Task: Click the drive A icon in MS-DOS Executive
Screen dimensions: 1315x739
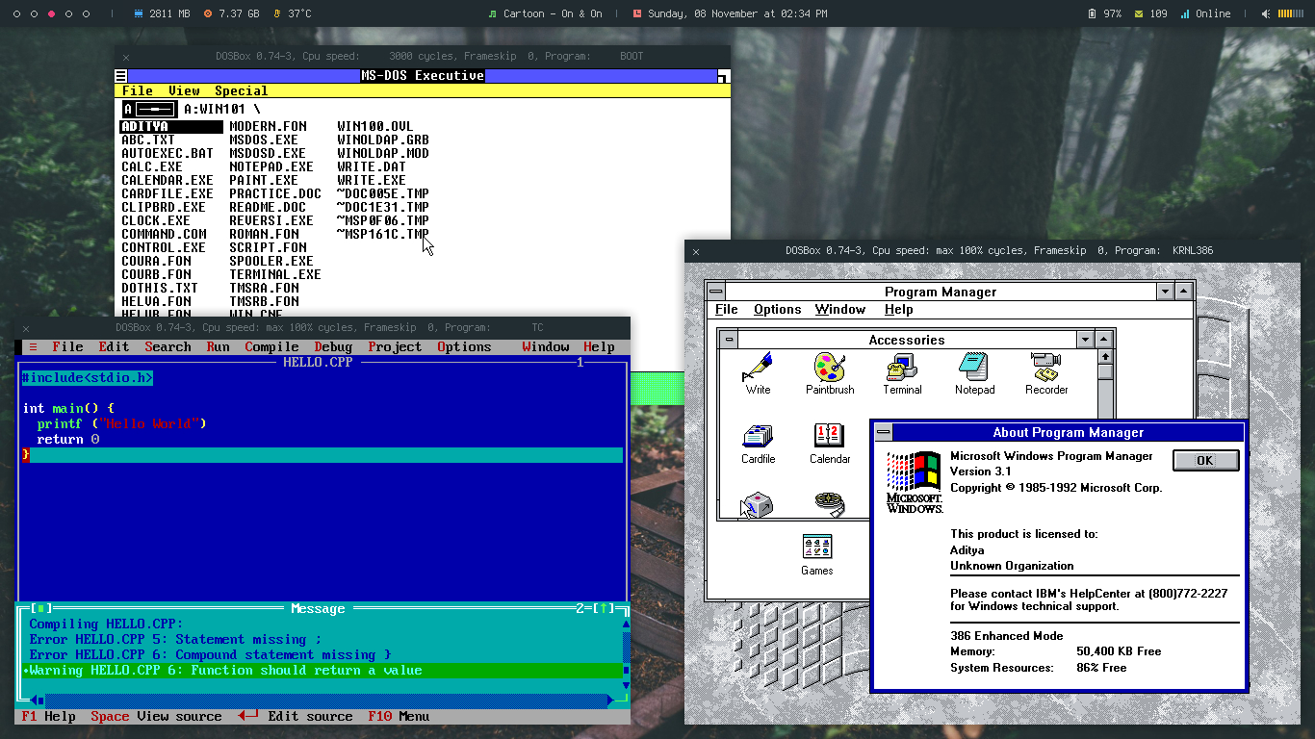Action: (149, 109)
